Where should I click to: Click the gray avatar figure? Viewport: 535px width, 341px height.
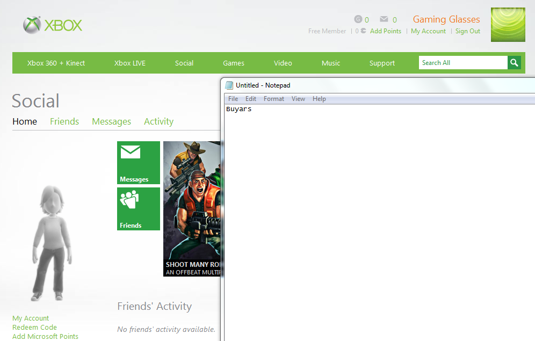(52, 243)
